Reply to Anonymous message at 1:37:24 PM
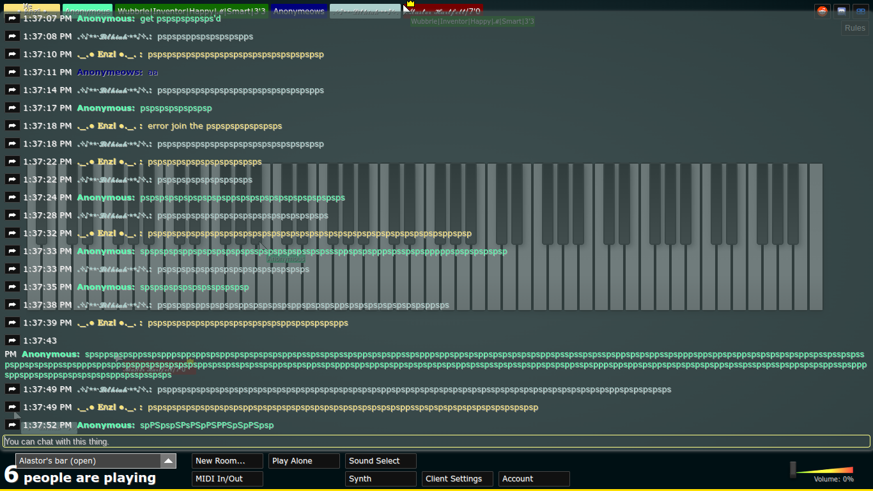The height and width of the screenshot is (491, 873). tap(12, 198)
